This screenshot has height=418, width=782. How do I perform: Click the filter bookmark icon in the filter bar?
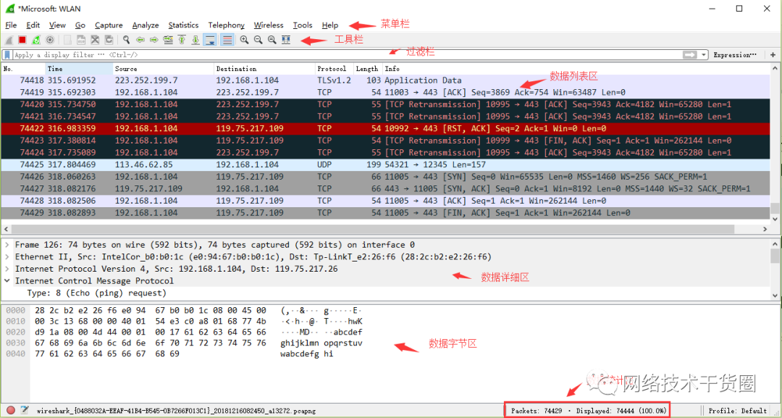click(7, 54)
